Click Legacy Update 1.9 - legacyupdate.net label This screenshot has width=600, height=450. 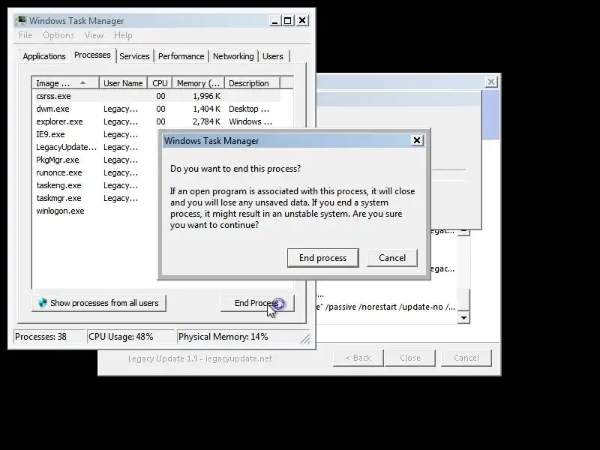coord(200,358)
